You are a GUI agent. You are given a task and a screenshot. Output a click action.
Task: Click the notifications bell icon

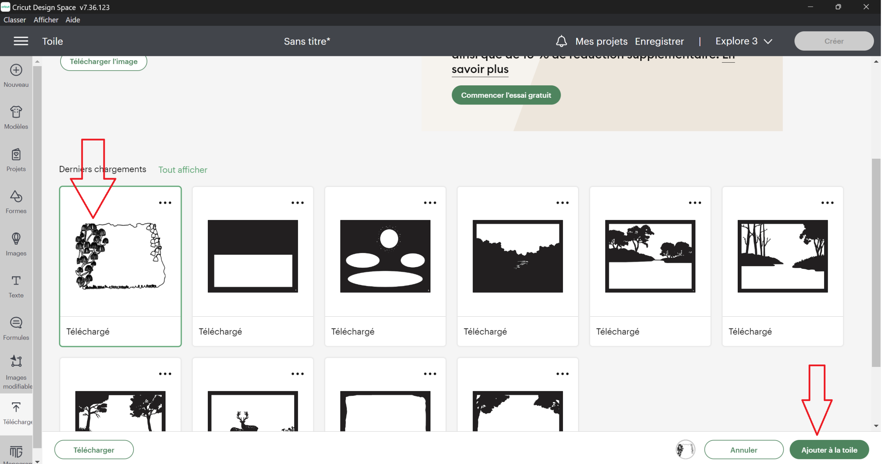click(561, 41)
